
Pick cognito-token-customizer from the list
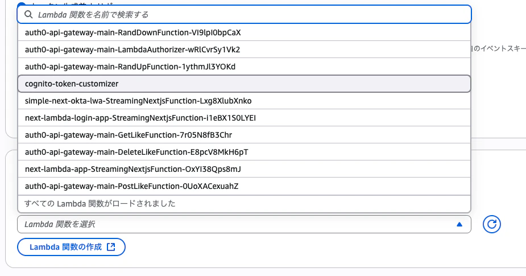click(244, 84)
